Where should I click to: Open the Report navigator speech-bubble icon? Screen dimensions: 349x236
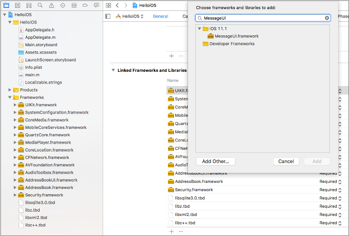[x=97, y=5]
